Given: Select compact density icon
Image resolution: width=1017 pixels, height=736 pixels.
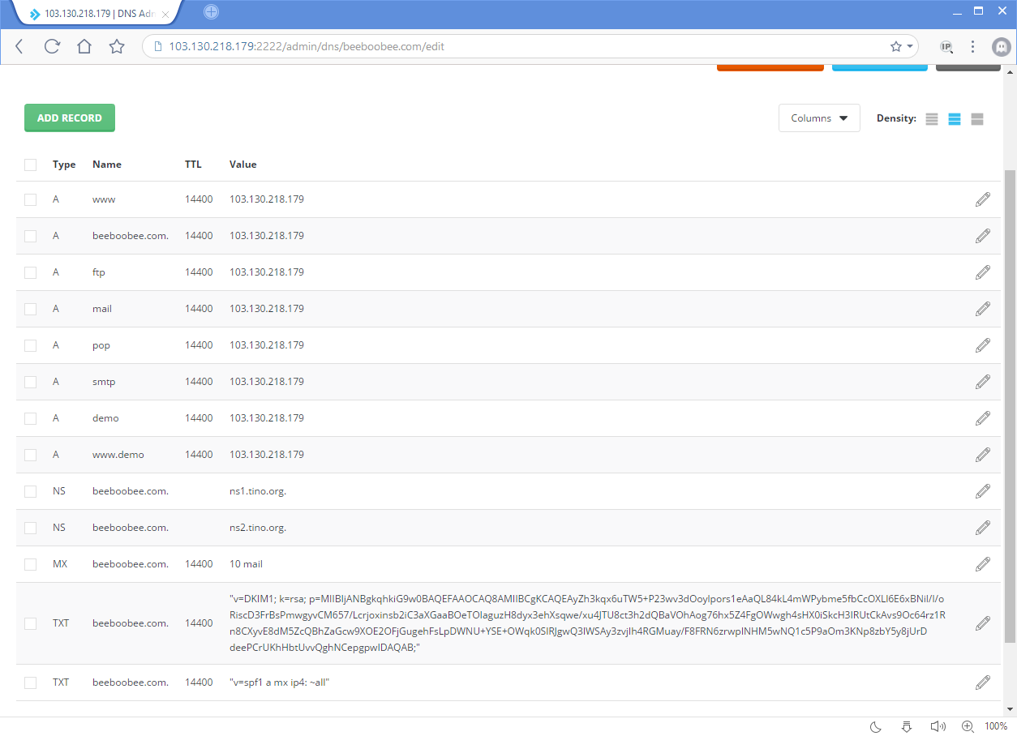Looking at the screenshot, I should [932, 119].
